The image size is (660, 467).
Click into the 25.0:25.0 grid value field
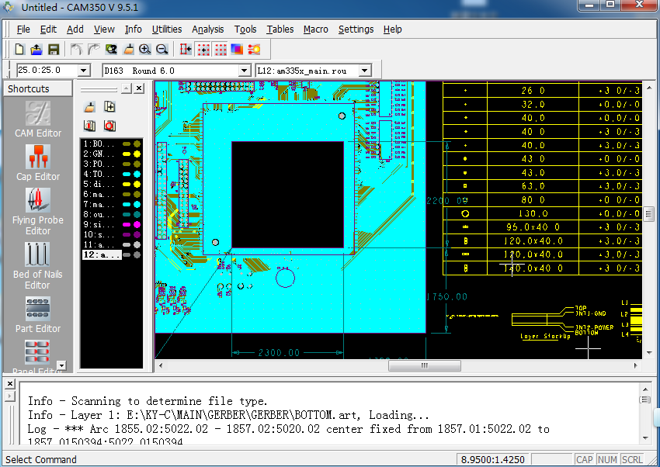coord(47,71)
